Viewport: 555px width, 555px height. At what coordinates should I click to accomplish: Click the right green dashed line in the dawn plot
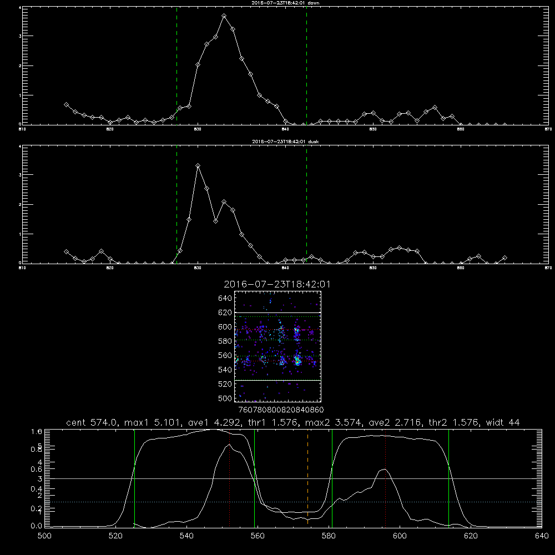click(306, 65)
